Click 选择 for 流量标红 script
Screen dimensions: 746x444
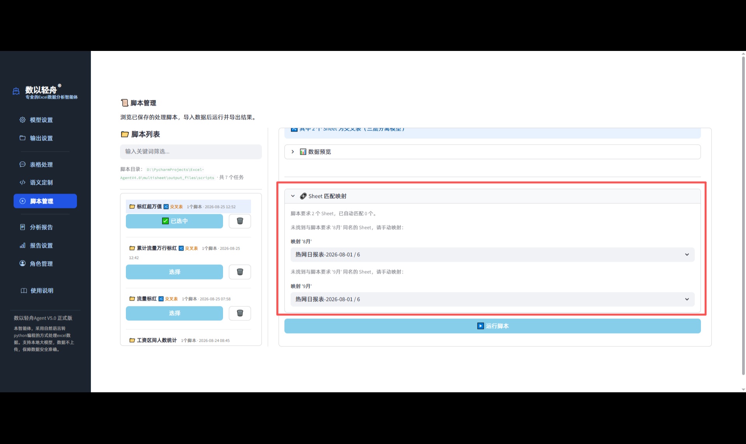174,313
